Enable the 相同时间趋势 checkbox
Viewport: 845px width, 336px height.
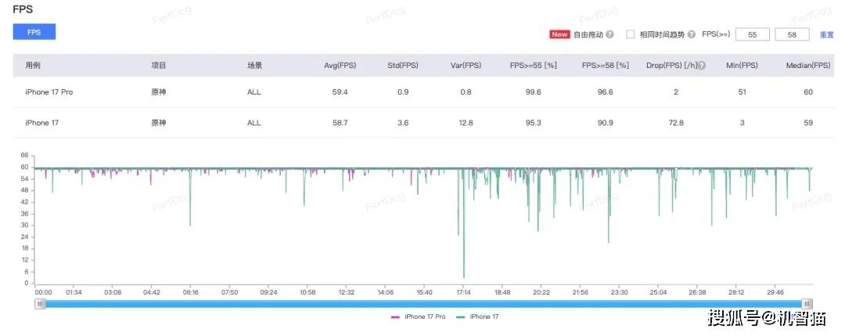click(x=630, y=35)
